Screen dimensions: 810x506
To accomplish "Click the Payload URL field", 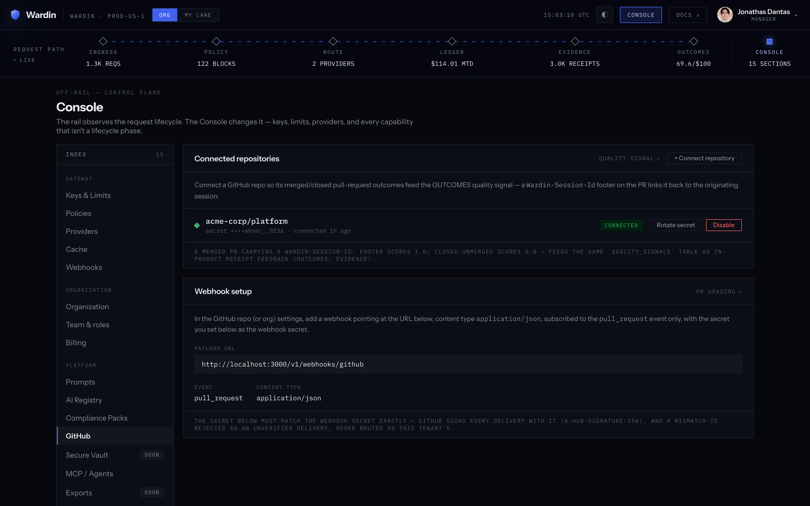I will click(x=468, y=364).
